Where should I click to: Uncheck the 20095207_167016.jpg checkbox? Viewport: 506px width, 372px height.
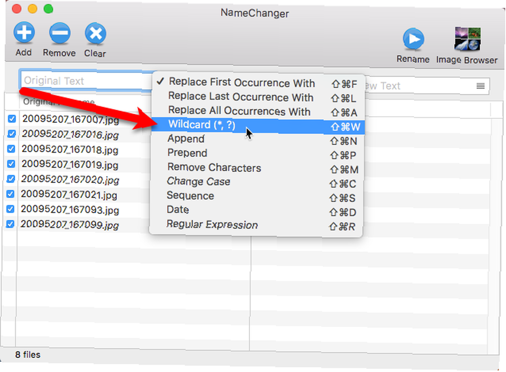pyautogui.click(x=12, y=133)
